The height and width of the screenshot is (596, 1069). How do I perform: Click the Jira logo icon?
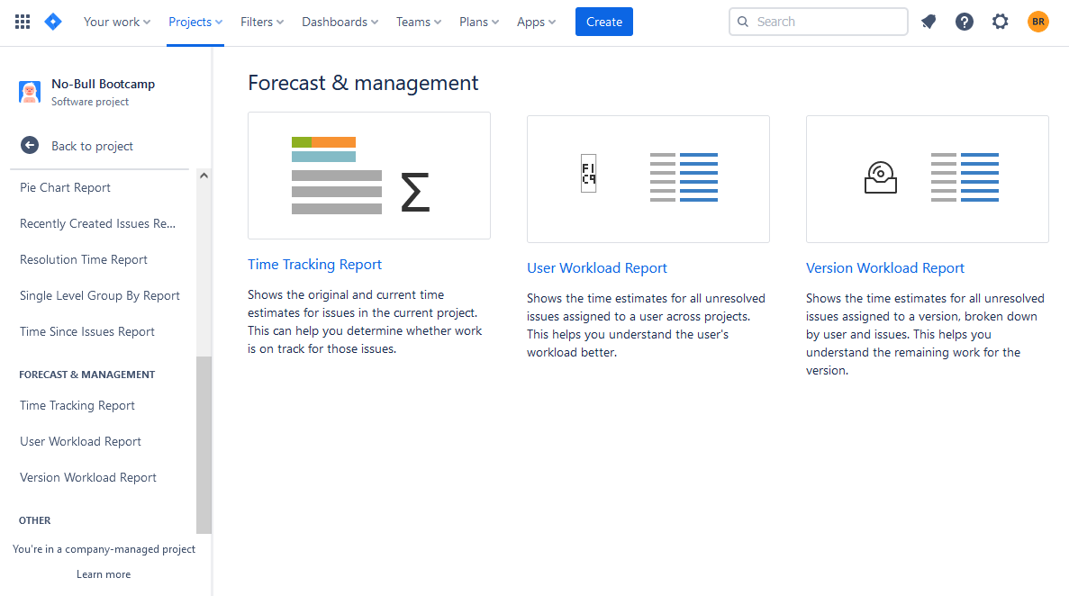[x=52, y=21]
